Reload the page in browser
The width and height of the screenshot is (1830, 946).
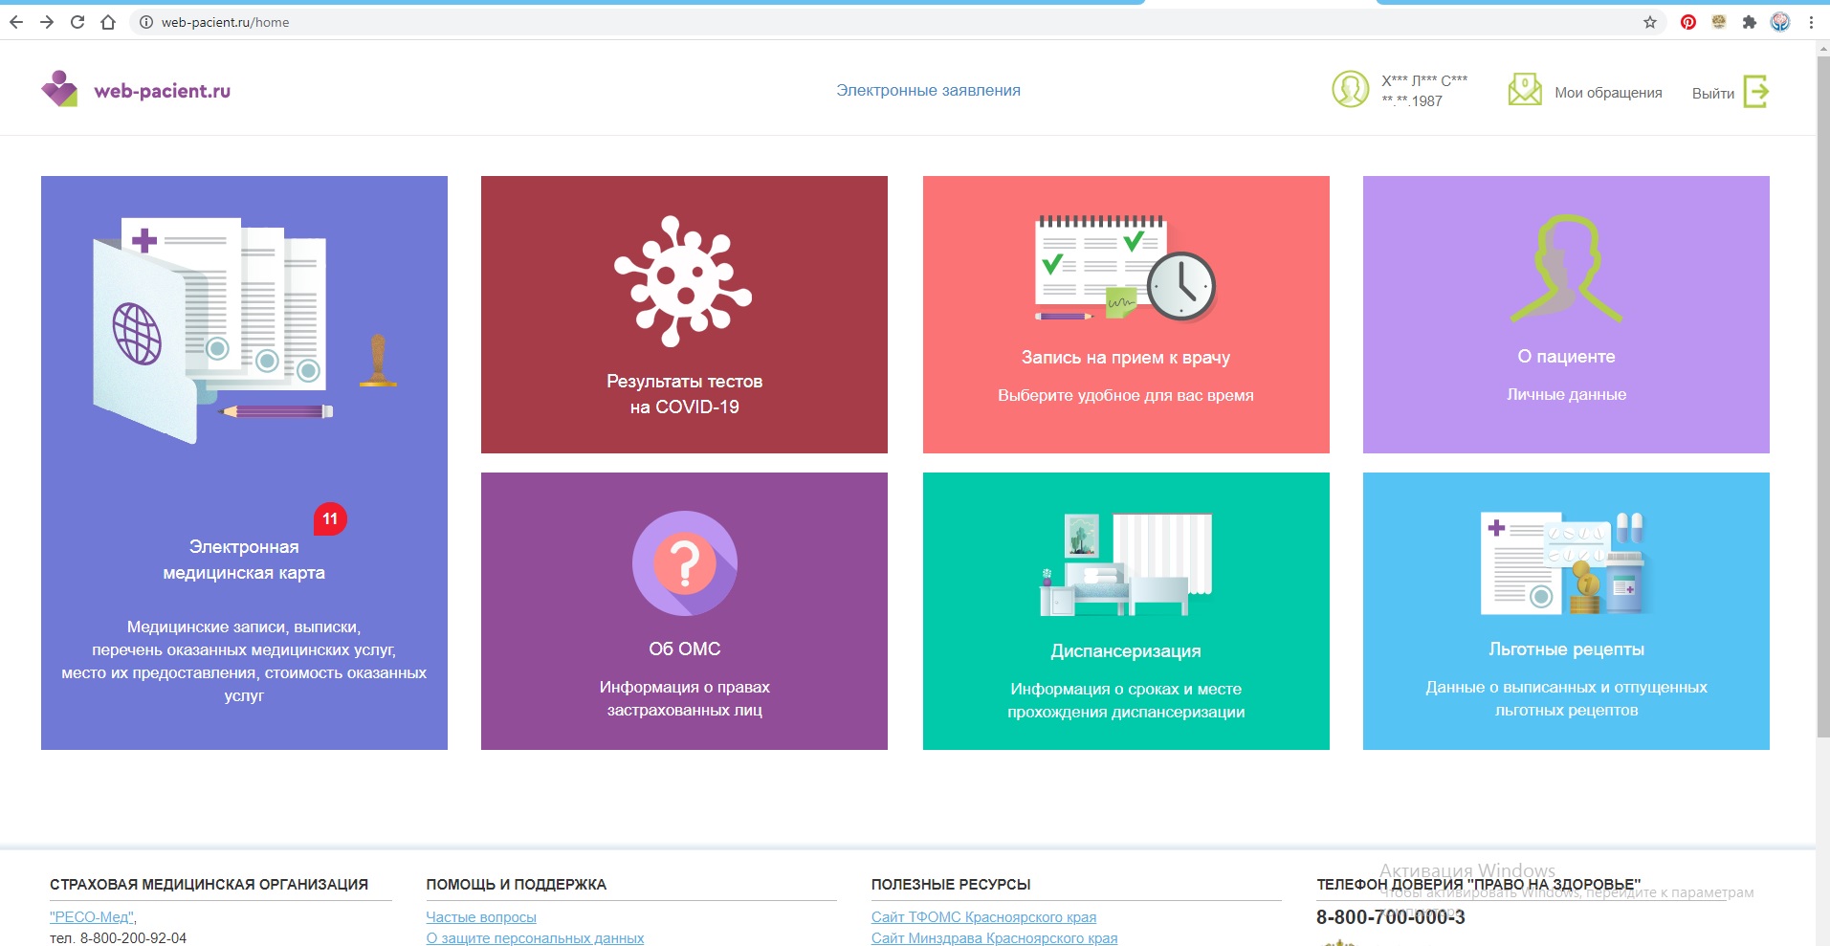click(77, 22)
